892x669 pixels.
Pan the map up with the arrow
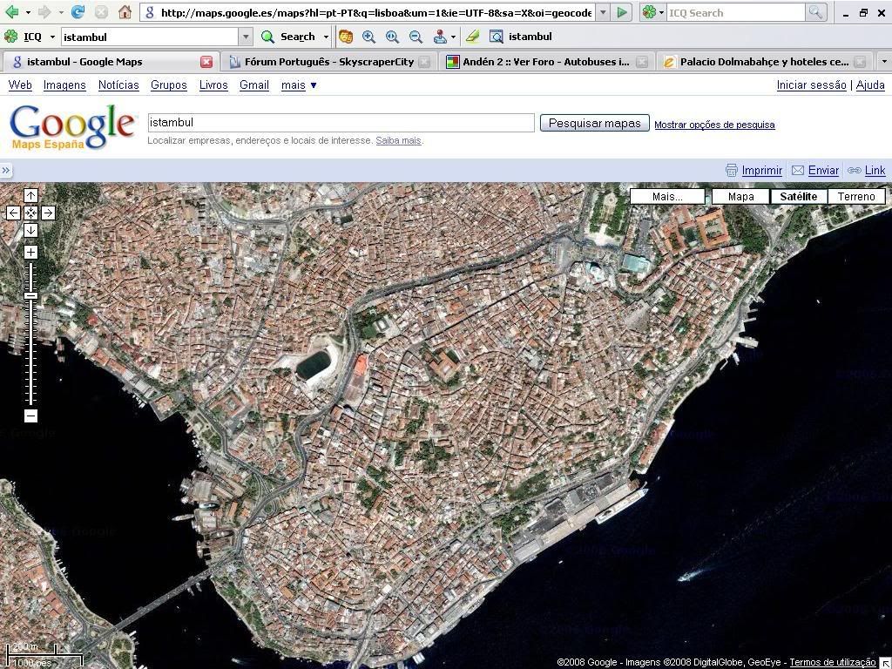(30, 195)
